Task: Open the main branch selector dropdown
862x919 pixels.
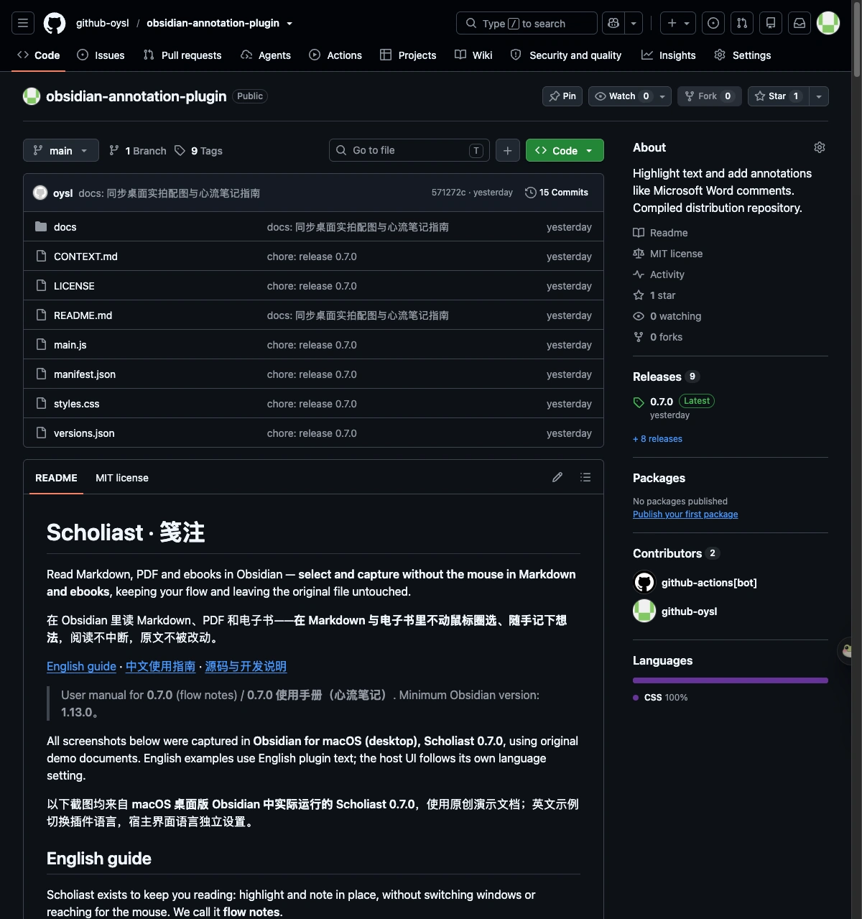Action: tap(61, 150)
